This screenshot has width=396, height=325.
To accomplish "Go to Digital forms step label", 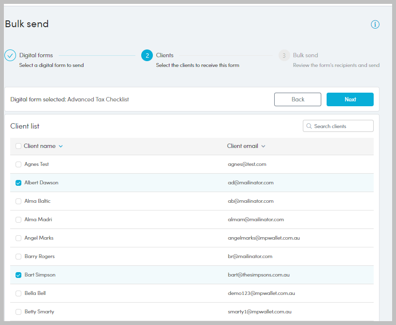I will [x=36, y=55].
